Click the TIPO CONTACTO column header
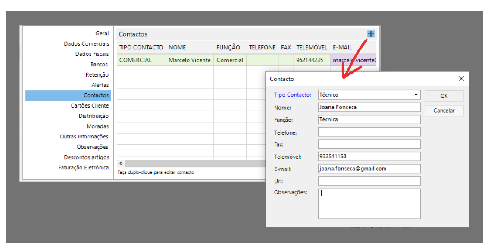491x252 pixels. [x=141, y=47]
